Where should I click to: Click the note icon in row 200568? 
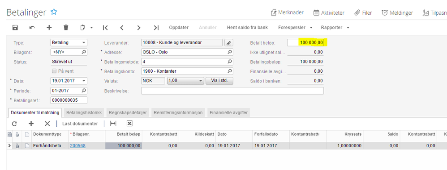coord(27,146)
